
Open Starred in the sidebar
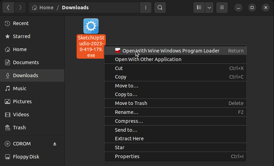pos(32,36)
